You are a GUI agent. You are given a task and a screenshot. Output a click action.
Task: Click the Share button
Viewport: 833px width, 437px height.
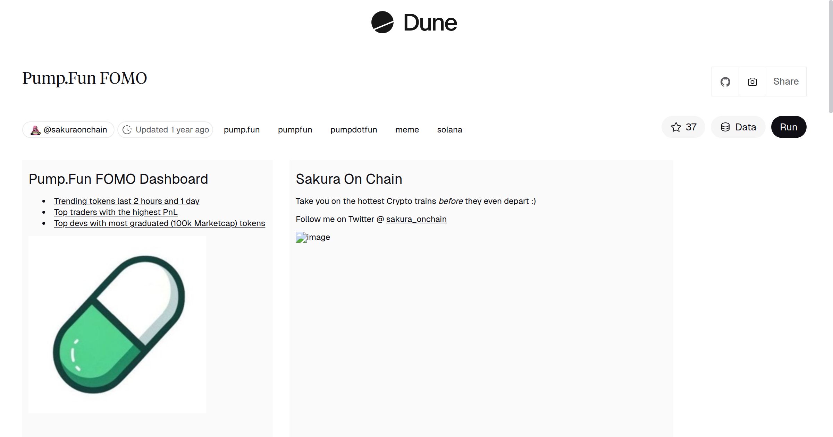[x=786, y=82]
